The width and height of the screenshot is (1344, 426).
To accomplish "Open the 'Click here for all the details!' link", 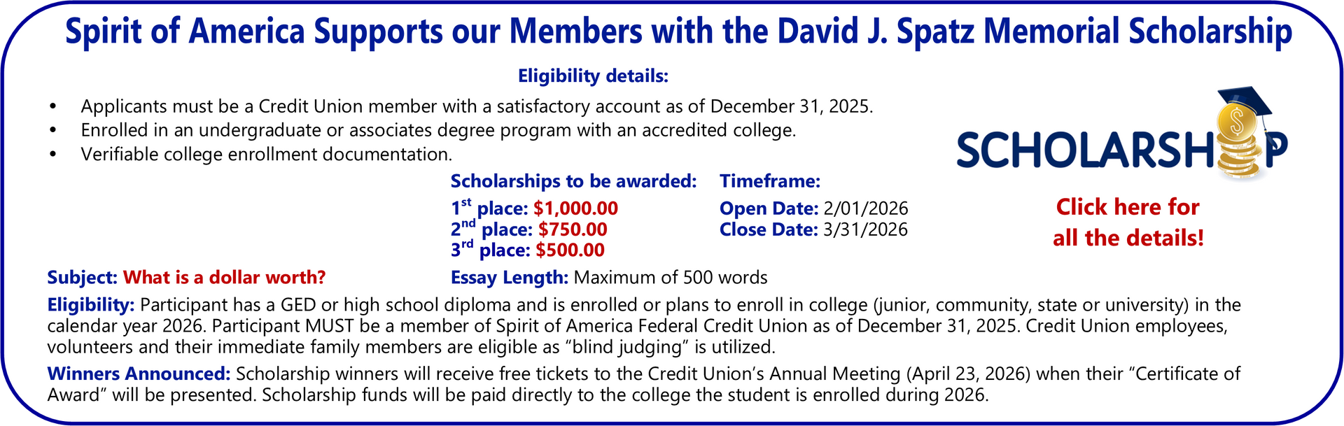I will tap(1128, 222).
